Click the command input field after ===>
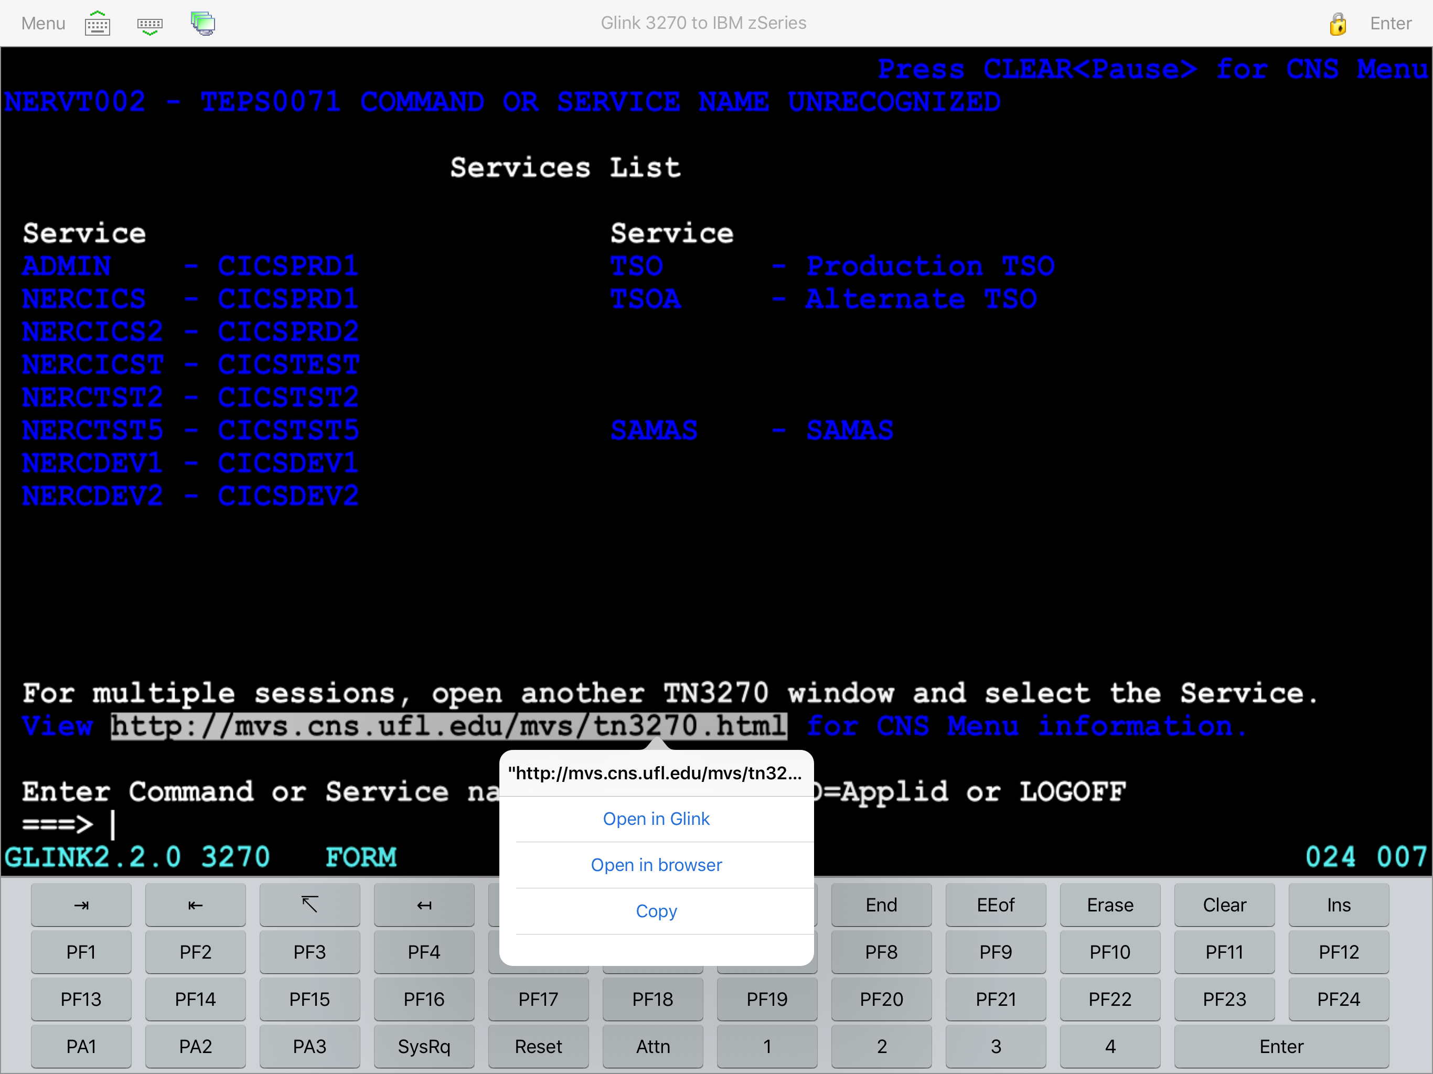This screenshot has height=1074, width=1433. (130, 824)
